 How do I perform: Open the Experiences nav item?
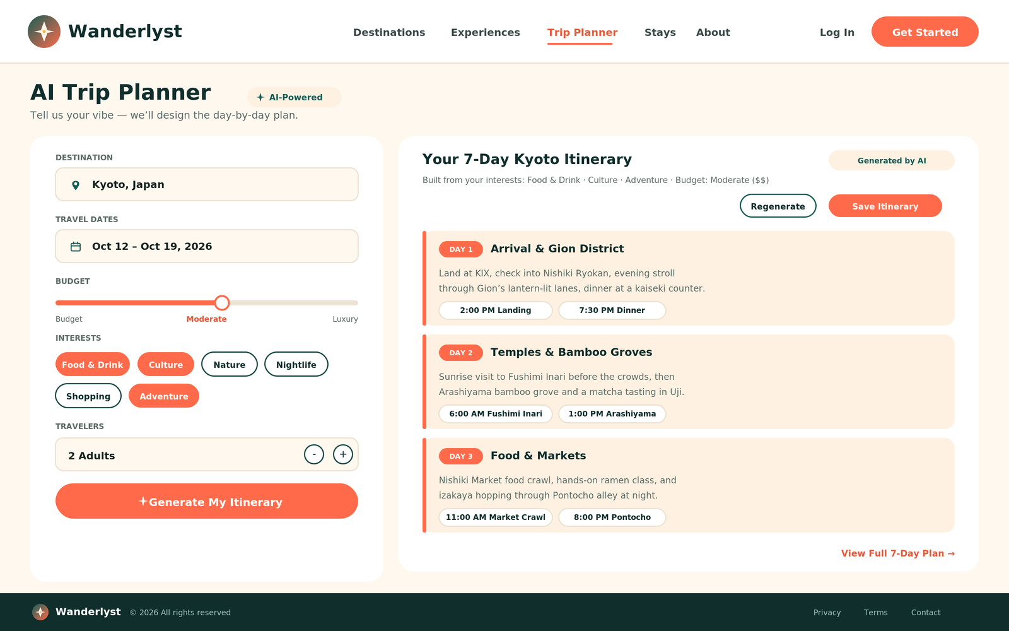pyautogui.click(x=486, y=32)
